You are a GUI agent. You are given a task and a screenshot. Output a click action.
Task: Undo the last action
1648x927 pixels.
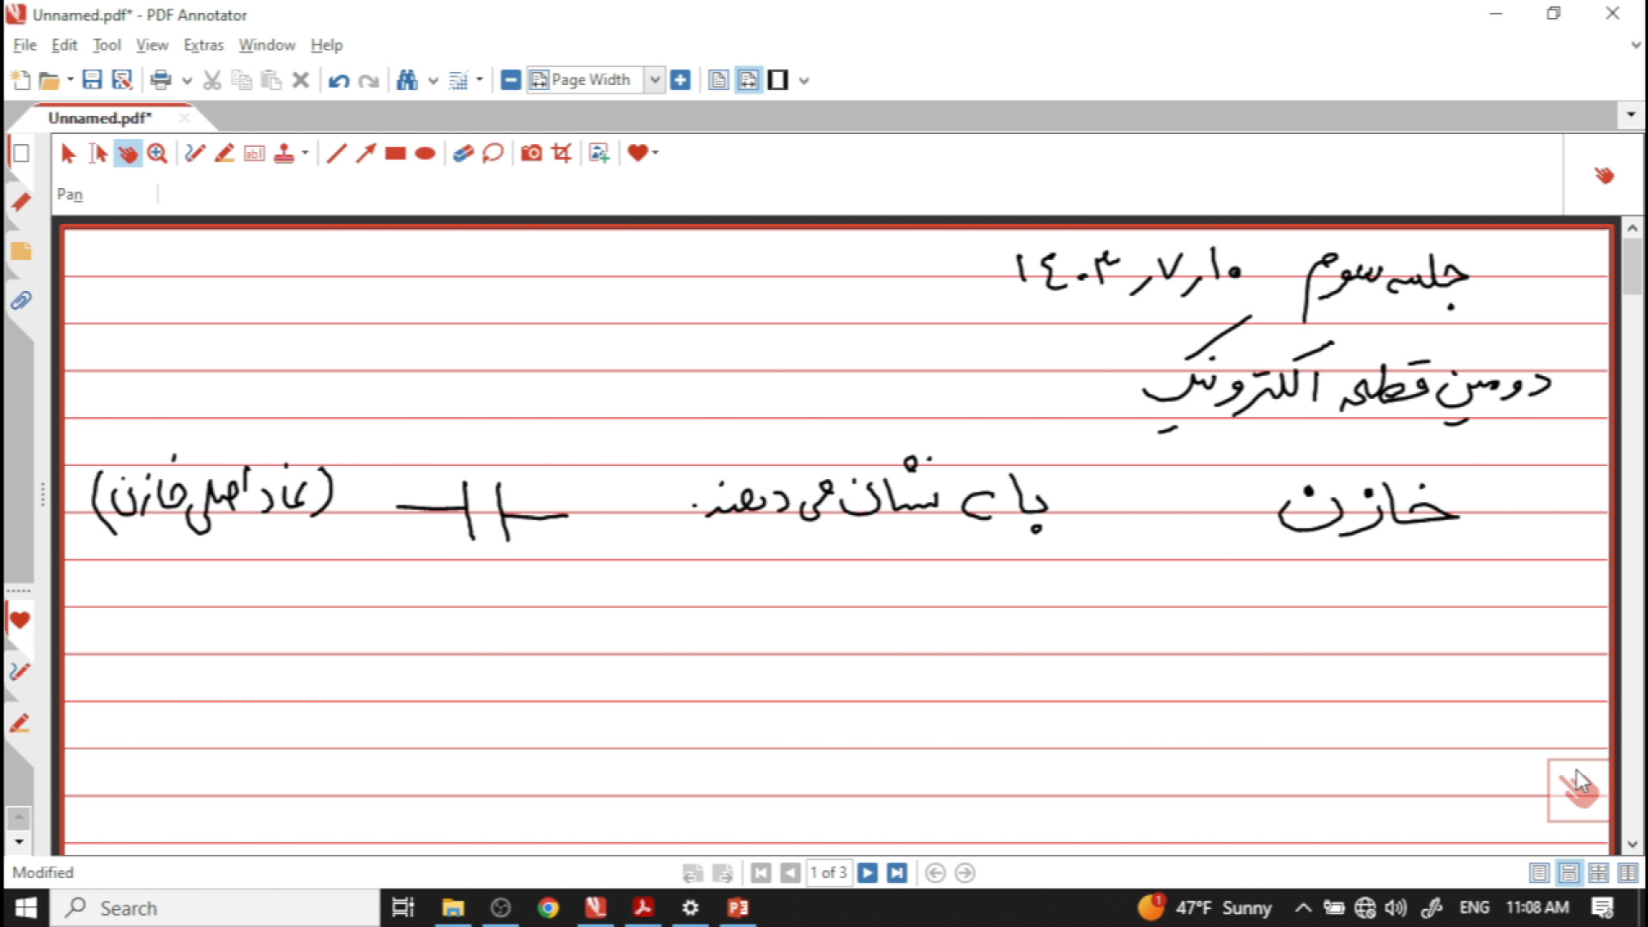339,81
